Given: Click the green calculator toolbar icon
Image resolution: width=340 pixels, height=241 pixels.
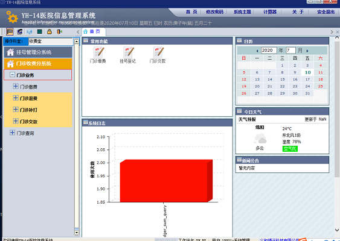Looking at the screenshot, I should coord(40,32).
